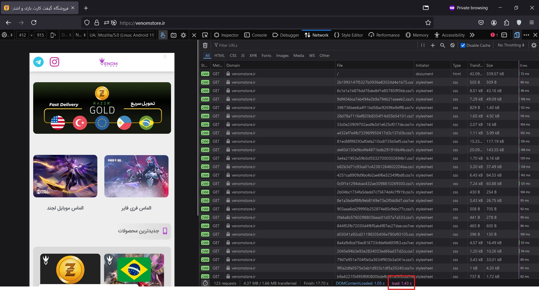The height and width of the screenshot is (290, 539).
Task: Open viewport throttling dropdown
Action: (x=80, y=35)
